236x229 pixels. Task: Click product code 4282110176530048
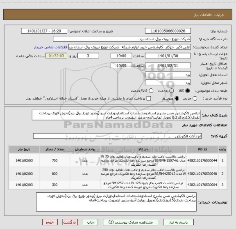(202, 174)
